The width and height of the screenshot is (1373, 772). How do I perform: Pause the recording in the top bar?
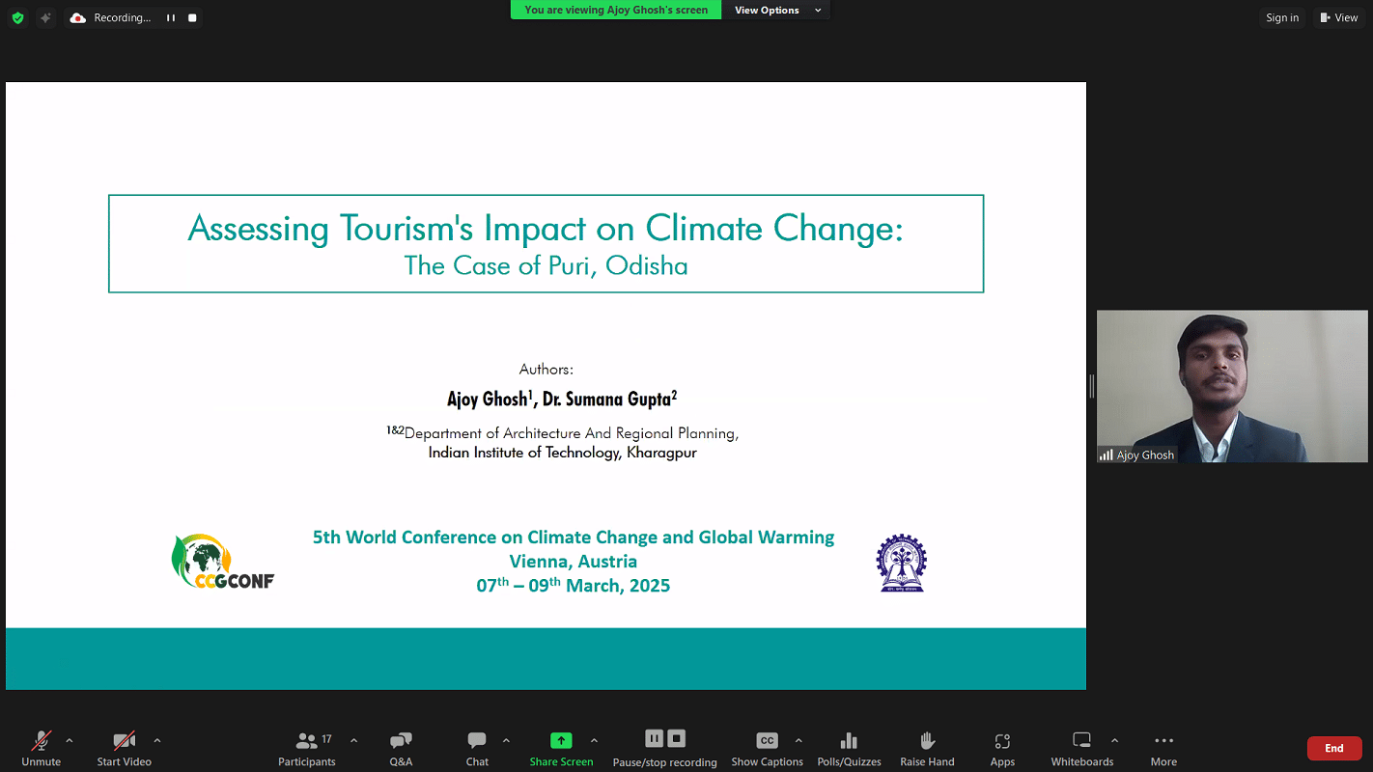(x=171, y=17)
